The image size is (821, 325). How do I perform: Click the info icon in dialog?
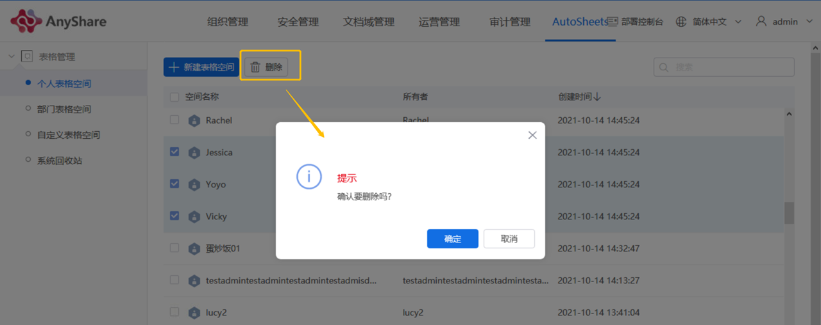[309, 176]
